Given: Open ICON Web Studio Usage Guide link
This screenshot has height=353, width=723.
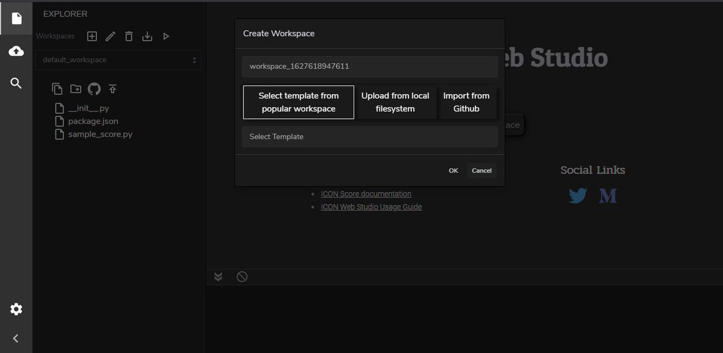Looking at the screenshot, I should pyautogui.click(x=371, y=207).
